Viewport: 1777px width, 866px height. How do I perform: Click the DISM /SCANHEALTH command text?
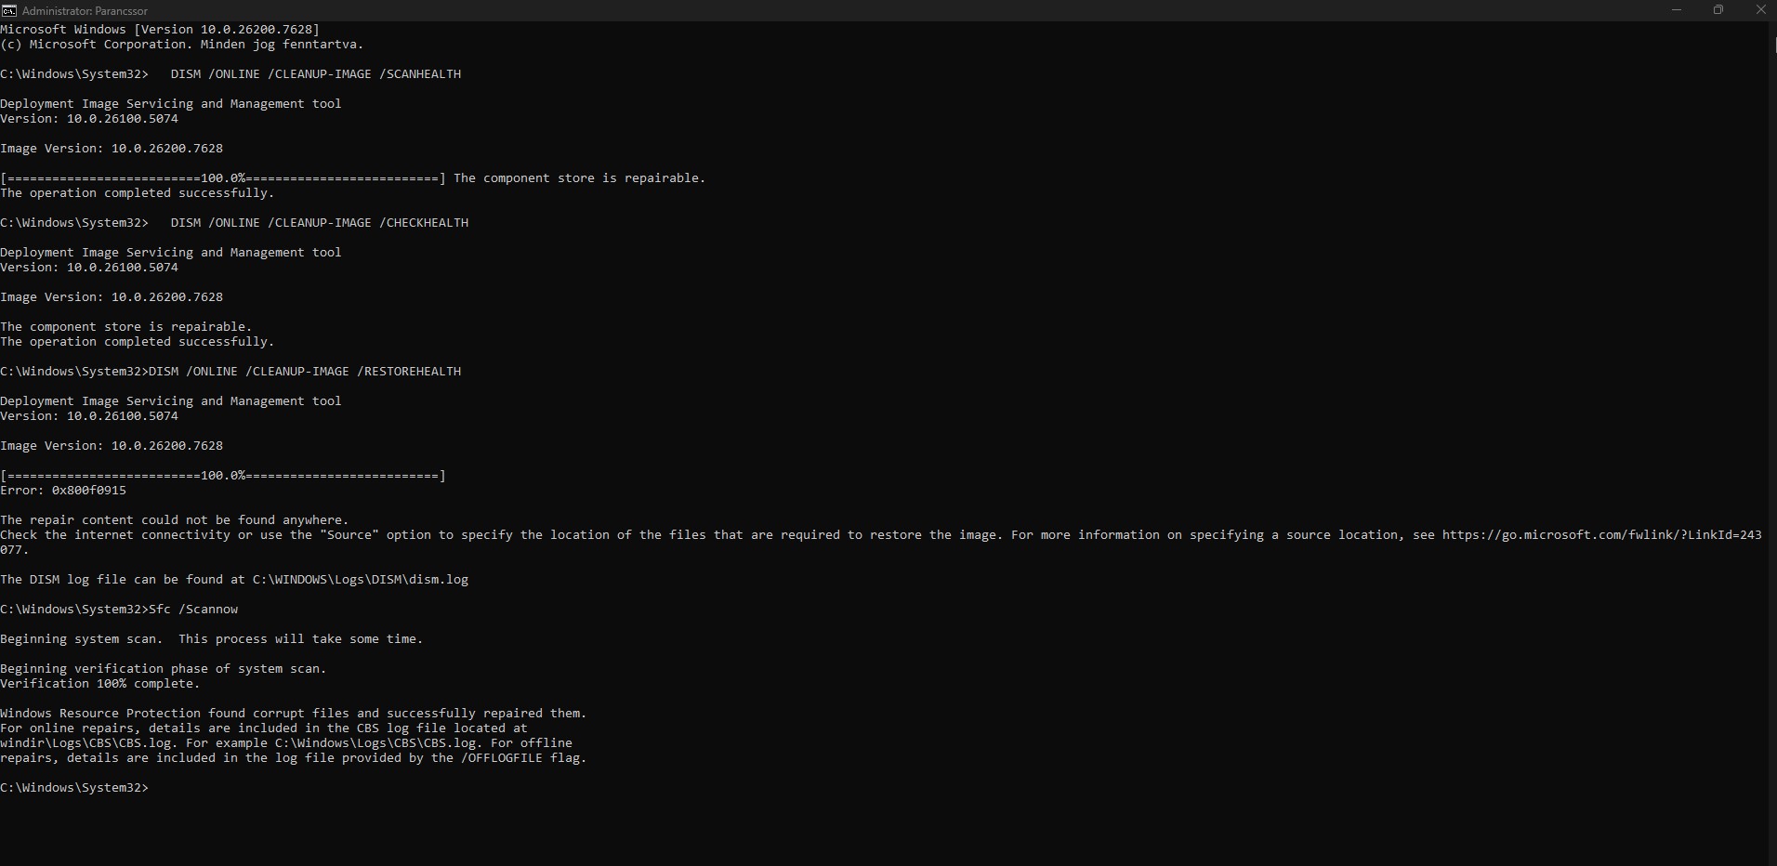(x=315, y=74)
